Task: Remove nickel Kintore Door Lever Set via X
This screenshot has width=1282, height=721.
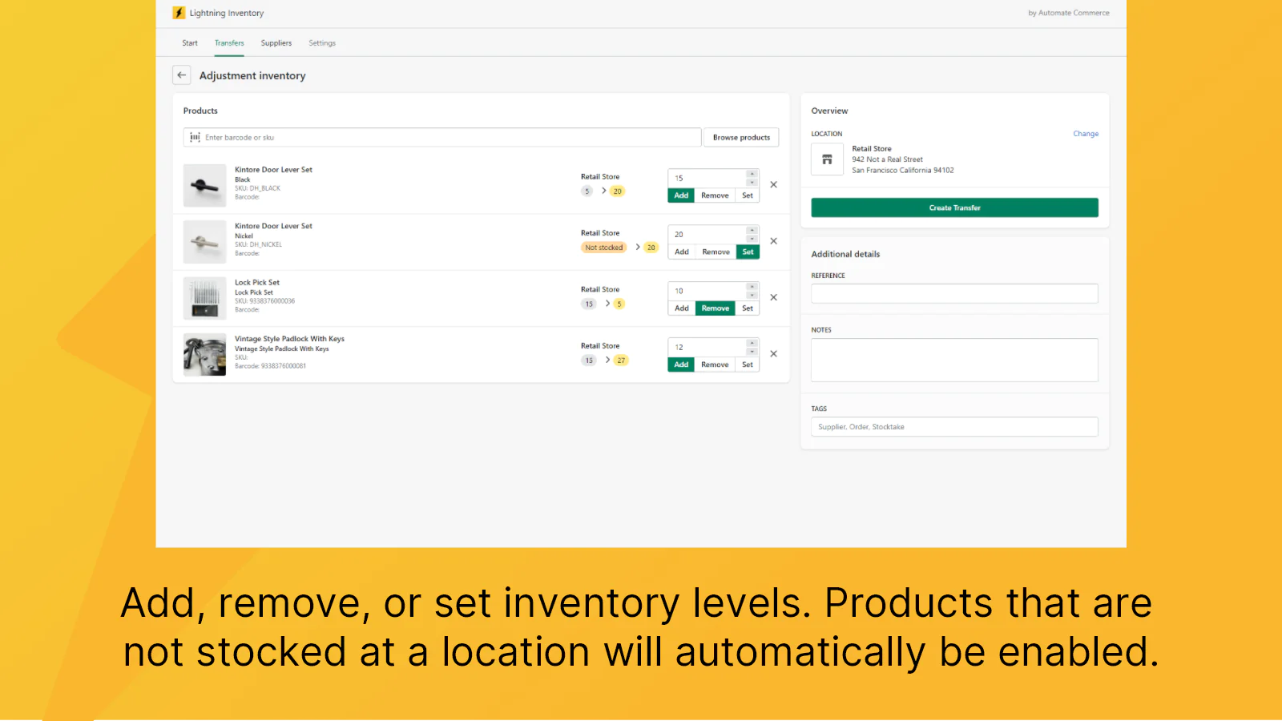Action: click(x=773, y=240)
